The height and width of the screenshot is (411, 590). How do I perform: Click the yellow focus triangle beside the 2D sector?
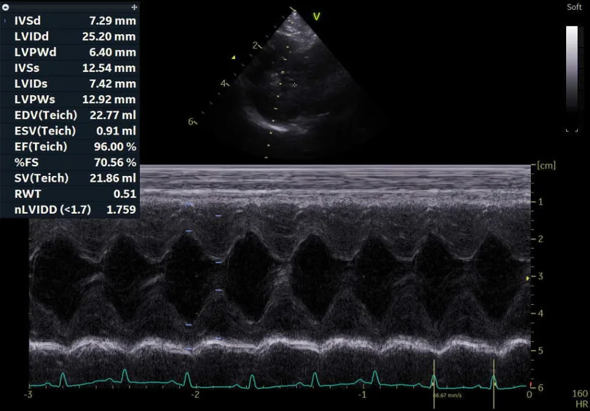(x=234, y=57)
